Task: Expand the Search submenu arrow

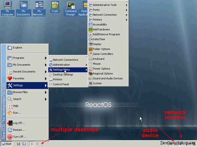Action: tap(46, 99)
